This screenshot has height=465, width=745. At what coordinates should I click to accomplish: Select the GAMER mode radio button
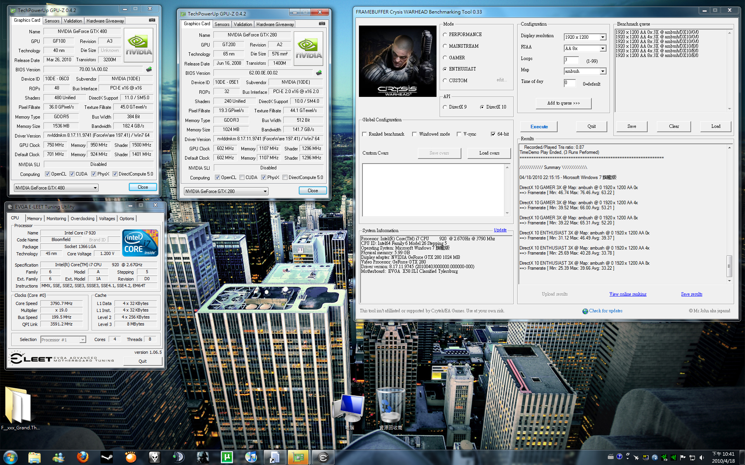click(x=445, y=58)
